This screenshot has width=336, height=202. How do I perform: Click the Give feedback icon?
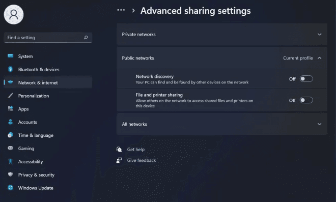119,160
